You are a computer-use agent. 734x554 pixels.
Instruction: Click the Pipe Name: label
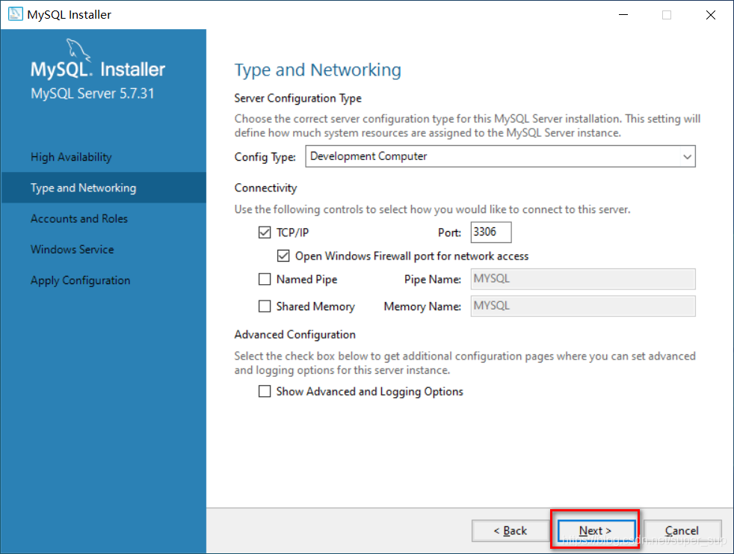point(433,280)
